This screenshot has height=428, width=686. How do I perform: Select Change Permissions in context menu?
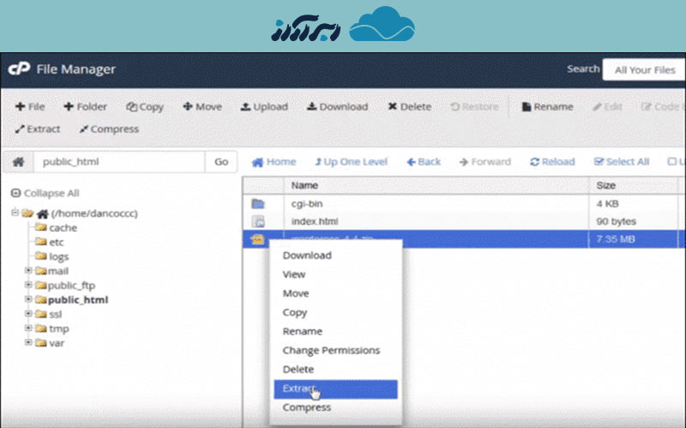click(331, 350)
